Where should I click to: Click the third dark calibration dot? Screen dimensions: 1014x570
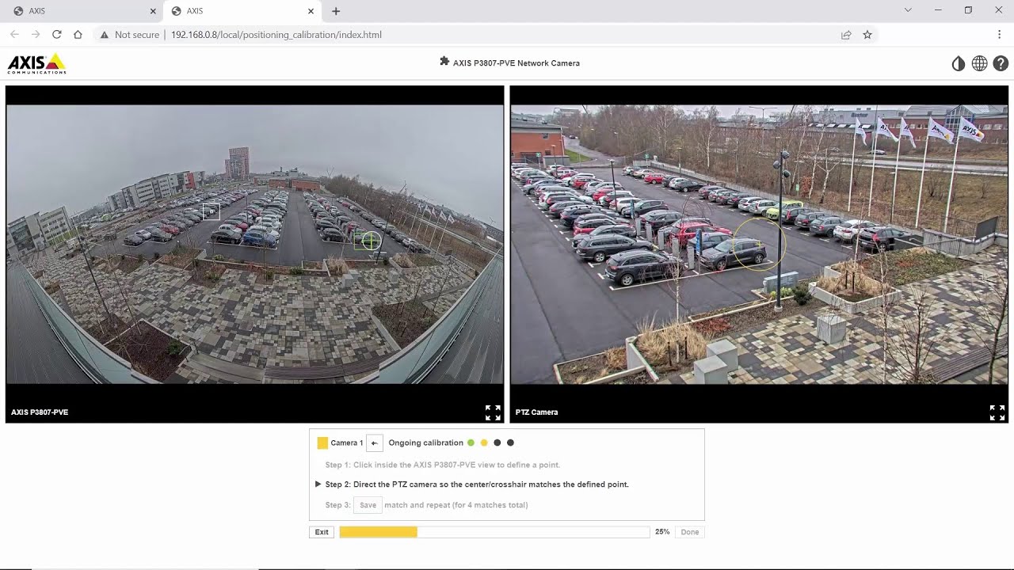tap(497, 443)
